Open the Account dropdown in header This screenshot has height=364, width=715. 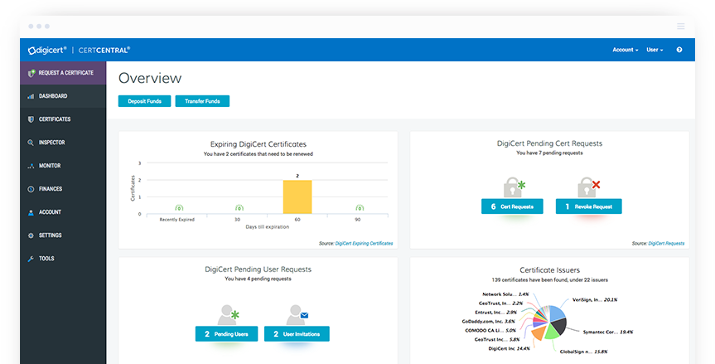tap(626, 50)
